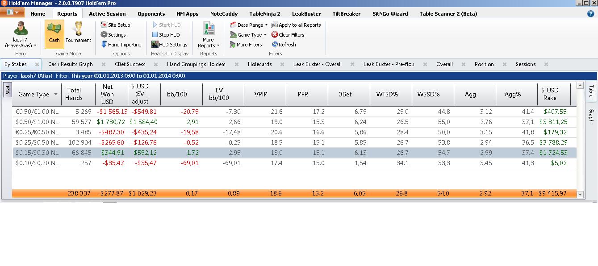Image resolution: width=598 pixels, height=266 pixels.
Task: Close the Position tab
Action: click(505, 64)
